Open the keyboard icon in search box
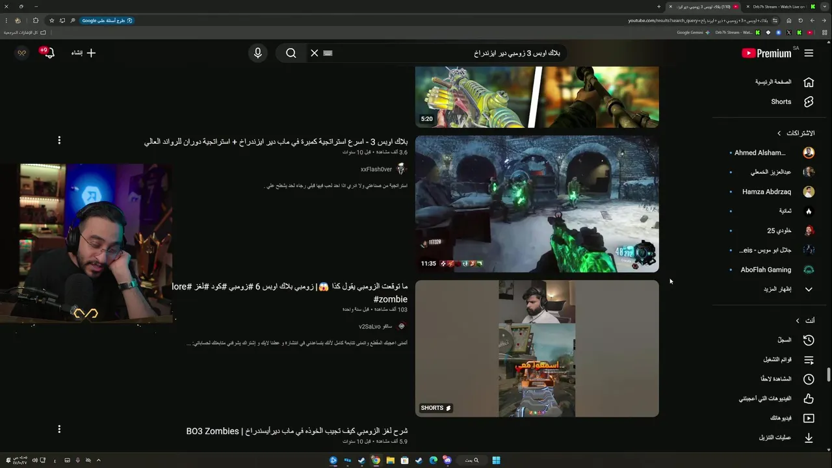Screen dimensions: 832x468 tap(328, 53)
